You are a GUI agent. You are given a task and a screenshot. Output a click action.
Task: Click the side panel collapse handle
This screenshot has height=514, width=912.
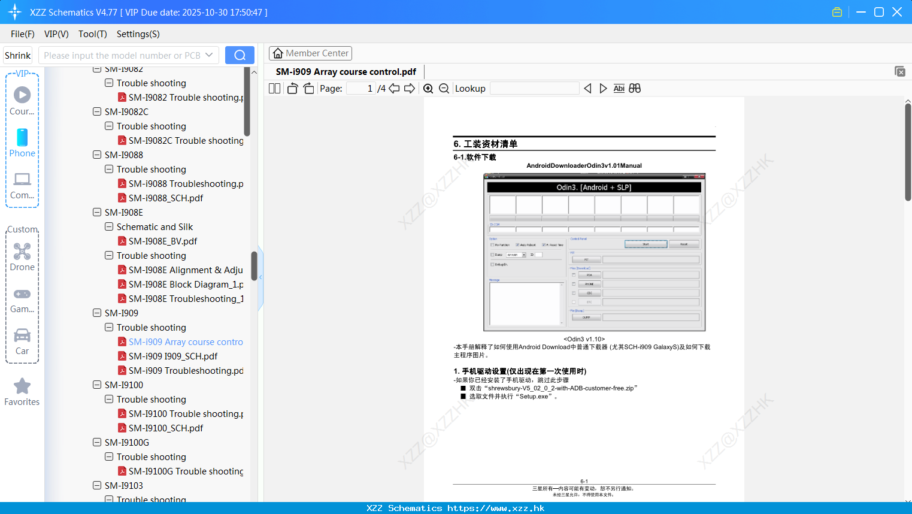(x=260, y=277)
